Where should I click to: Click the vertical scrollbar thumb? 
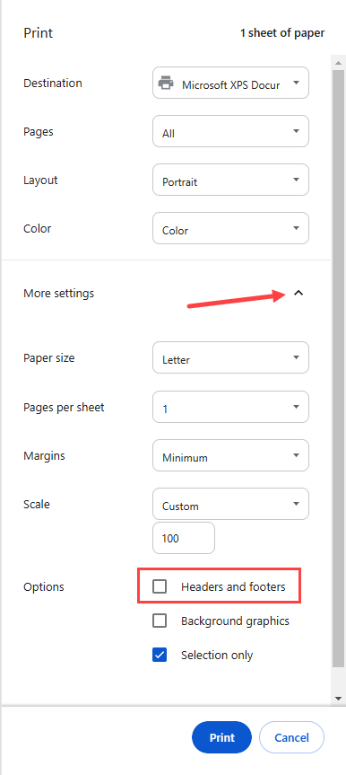click(338, 368)
